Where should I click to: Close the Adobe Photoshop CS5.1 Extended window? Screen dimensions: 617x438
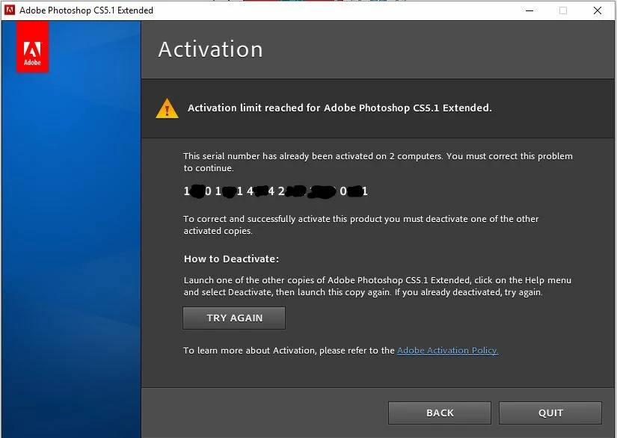(598, 10)
